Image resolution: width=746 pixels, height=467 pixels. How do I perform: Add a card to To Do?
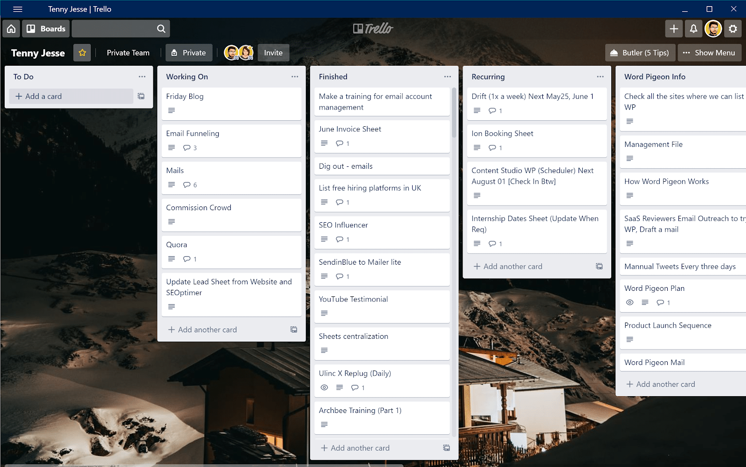click(x=71, y=96)
